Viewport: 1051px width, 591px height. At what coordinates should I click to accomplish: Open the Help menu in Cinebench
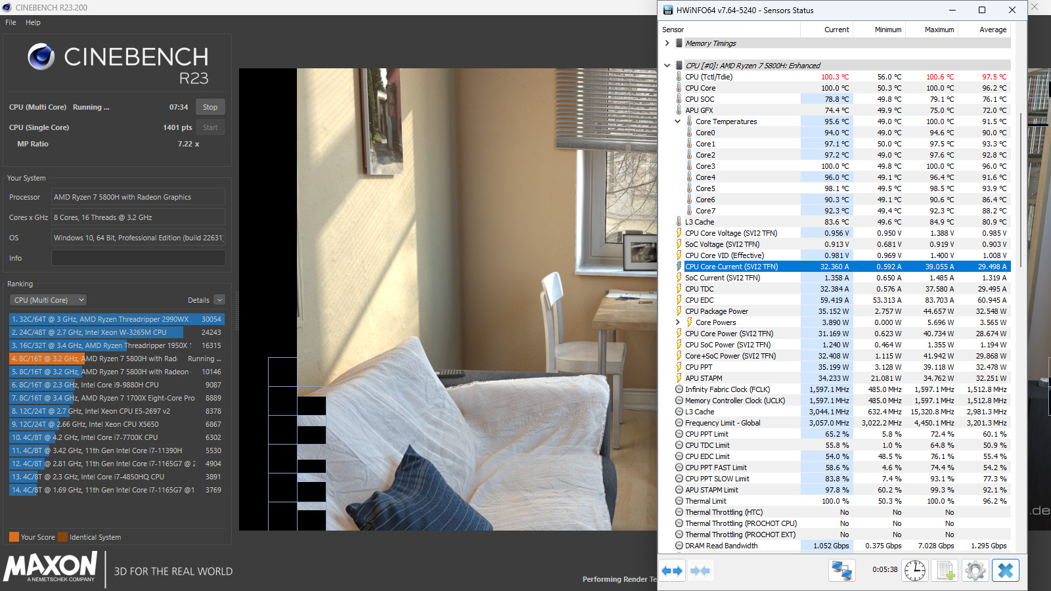coord(33,22)
